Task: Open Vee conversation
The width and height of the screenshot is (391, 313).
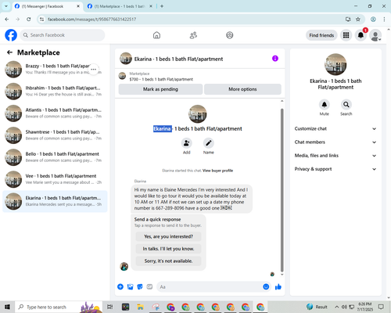Action: pos(55,179)
